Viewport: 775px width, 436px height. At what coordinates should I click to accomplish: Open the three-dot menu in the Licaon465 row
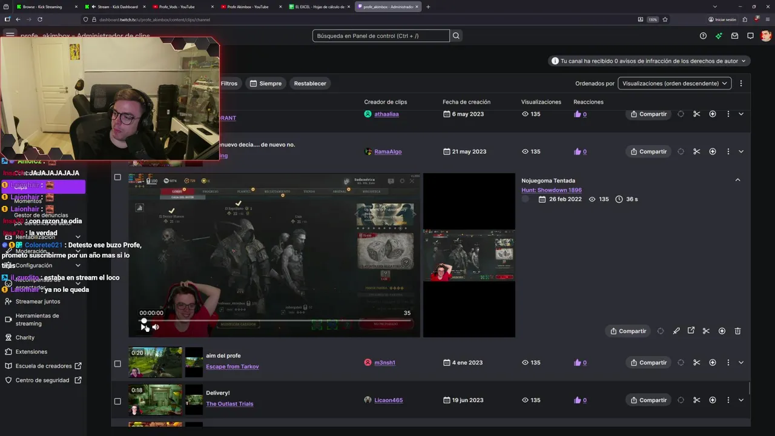click(728, 400)
